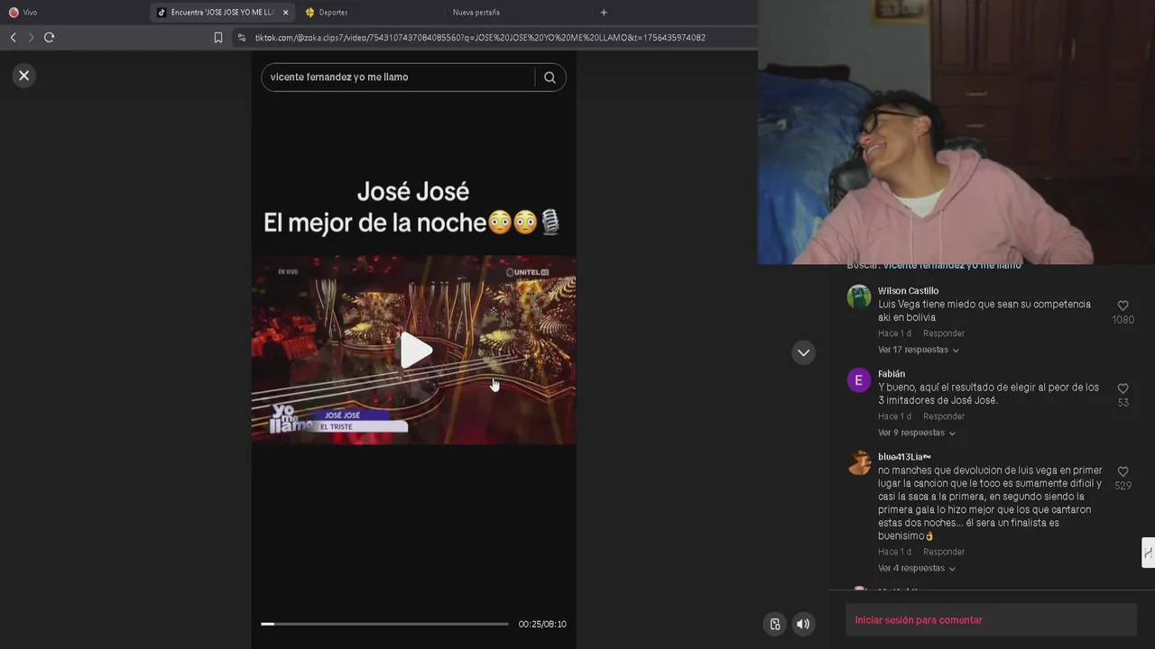Reply to Fabián's comment

pos(944,416)
